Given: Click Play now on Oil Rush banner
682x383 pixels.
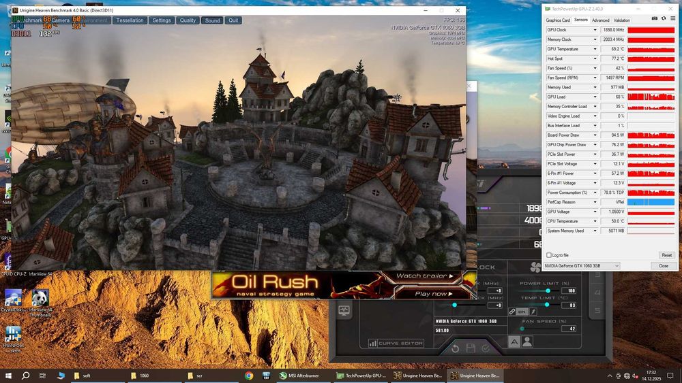Looking at the screenshot, I should pos(433,294).
